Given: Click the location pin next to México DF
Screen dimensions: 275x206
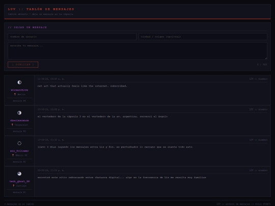Looking at the screenshot, I should [x=13, y=155].
